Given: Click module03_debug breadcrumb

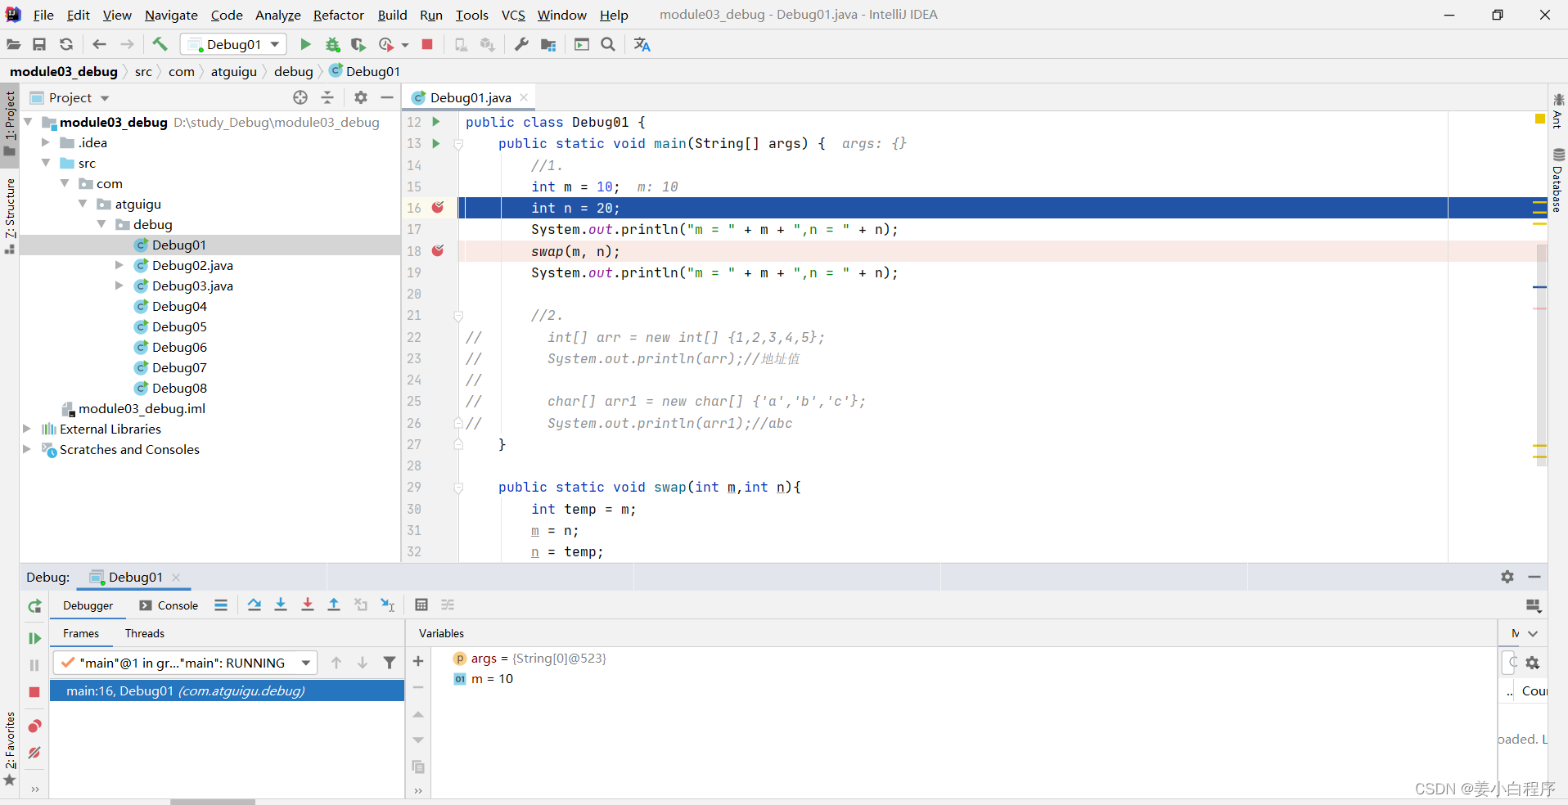Looking at the screenshot, I should pyautogui.click(x=64, y=71).
